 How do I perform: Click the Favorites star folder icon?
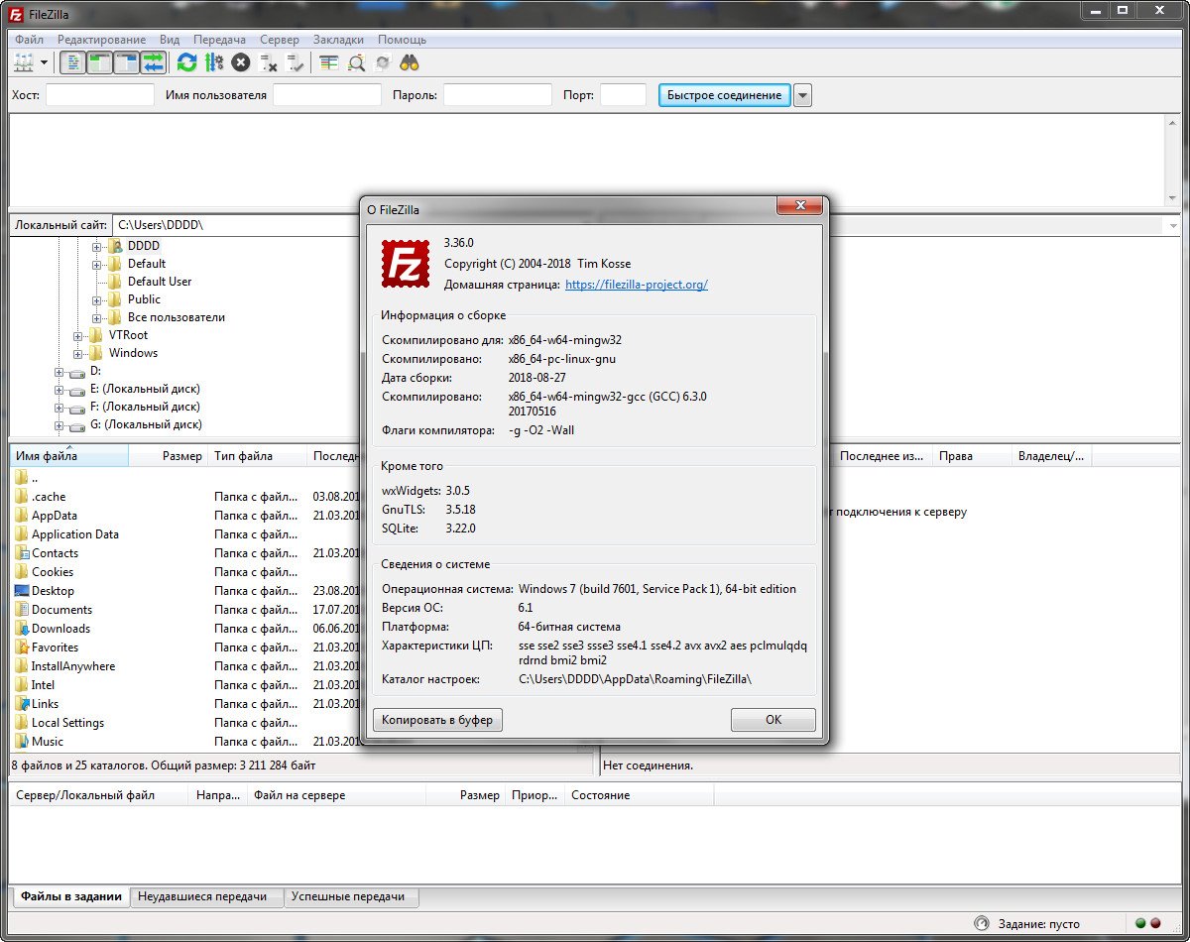23,648
